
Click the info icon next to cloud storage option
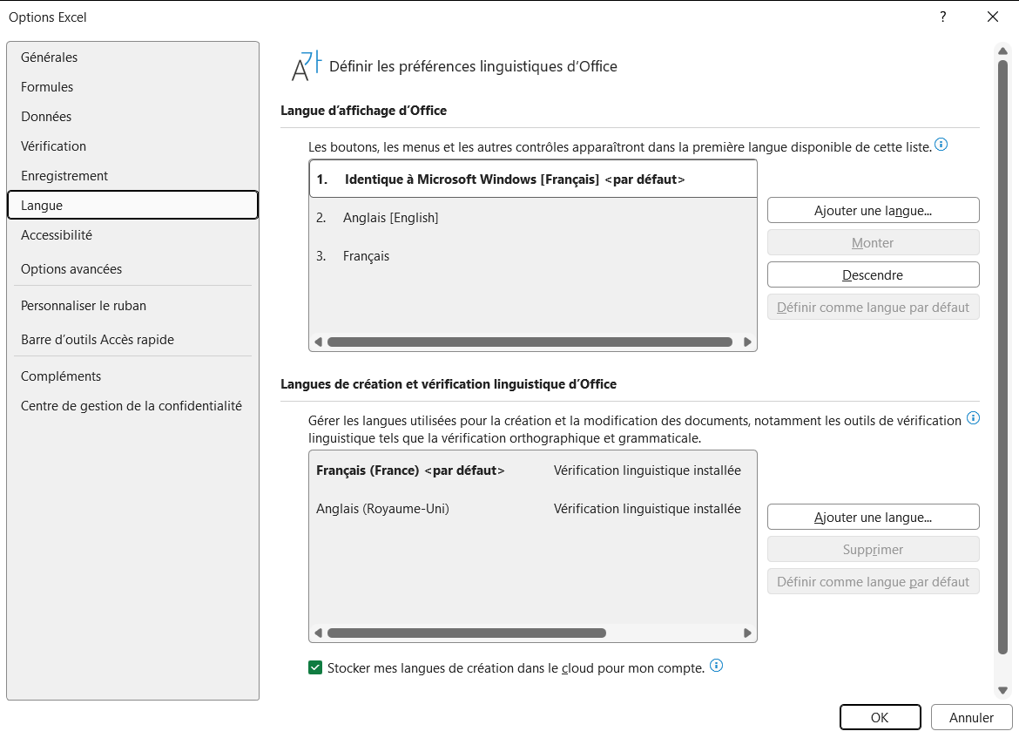[x=716, y=665]
